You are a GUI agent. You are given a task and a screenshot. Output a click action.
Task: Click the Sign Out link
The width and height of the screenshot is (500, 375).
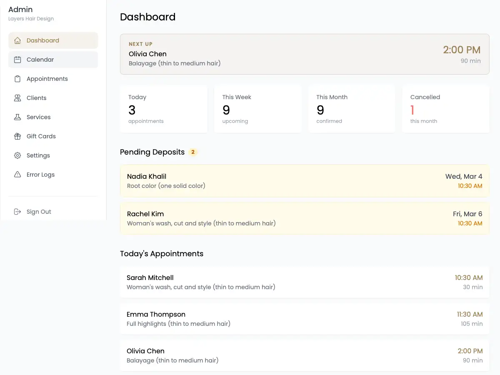coord(39,211)
